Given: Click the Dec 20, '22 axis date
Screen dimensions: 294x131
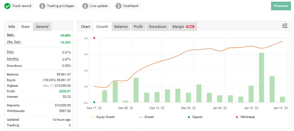Looking at the screenshot, I should pos(188,108).
